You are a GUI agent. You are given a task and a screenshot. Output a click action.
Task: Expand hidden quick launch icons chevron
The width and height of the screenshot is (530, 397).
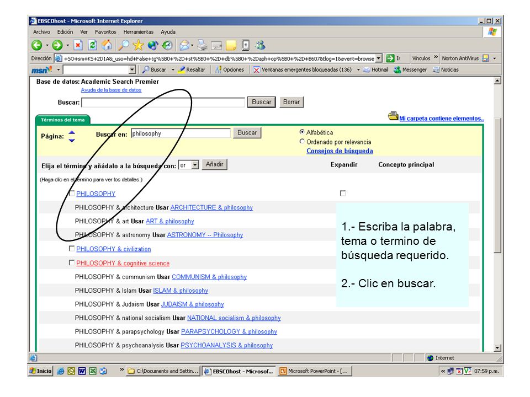(x=121, y=370)
